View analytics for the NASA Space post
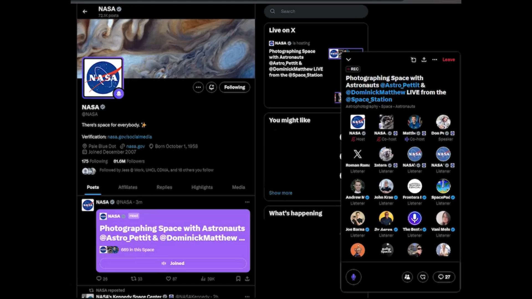532x299 pixels. pos(208,279)
